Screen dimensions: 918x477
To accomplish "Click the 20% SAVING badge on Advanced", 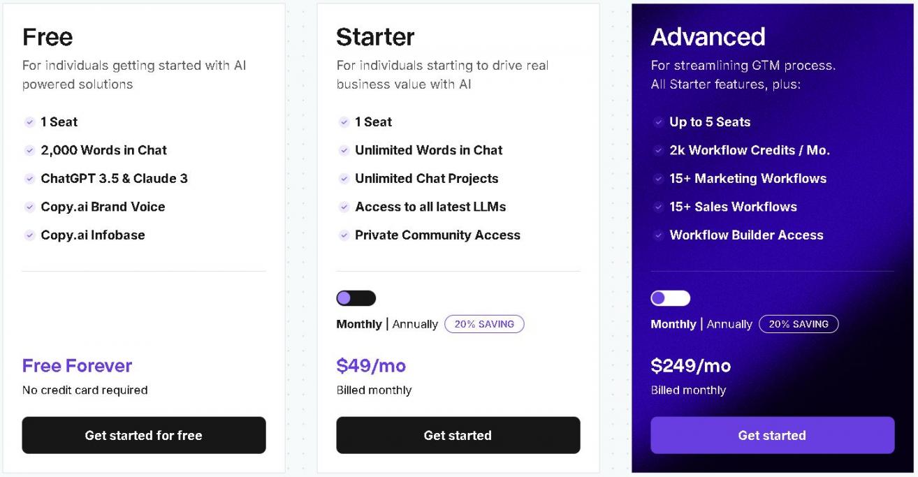I will pos(799,324).
